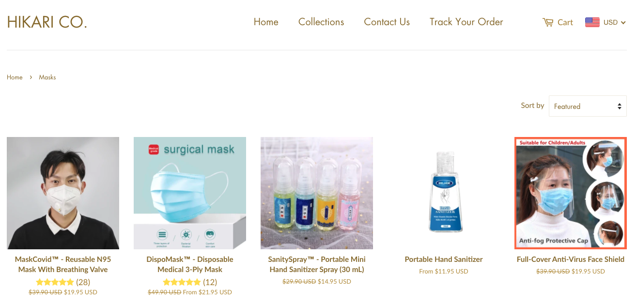This screenshot has width=637, height=304.
Task: Click the N95 mask product photo
Action: [x=63, y=193]
